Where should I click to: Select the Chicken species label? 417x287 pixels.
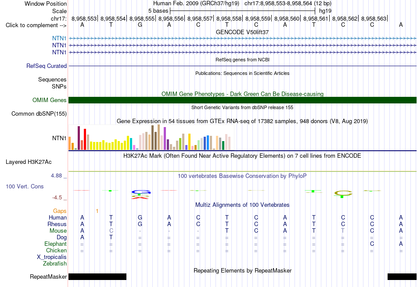pos(56,250)
